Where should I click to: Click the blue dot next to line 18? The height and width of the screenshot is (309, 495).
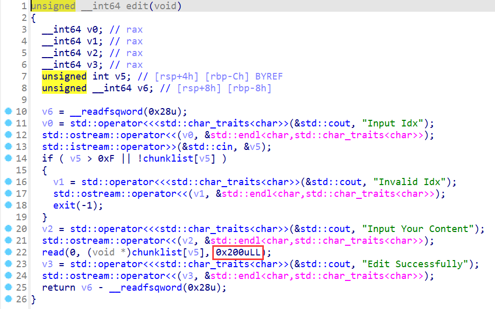(8, 205)
